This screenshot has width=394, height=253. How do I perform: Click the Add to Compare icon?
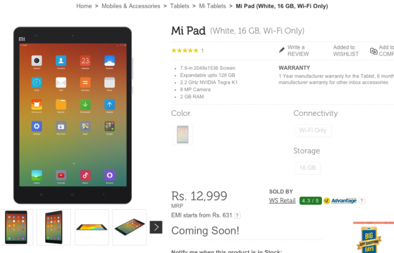tap(374, 51)
